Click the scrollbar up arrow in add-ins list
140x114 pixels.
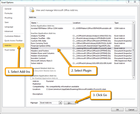tap(133, 23)
